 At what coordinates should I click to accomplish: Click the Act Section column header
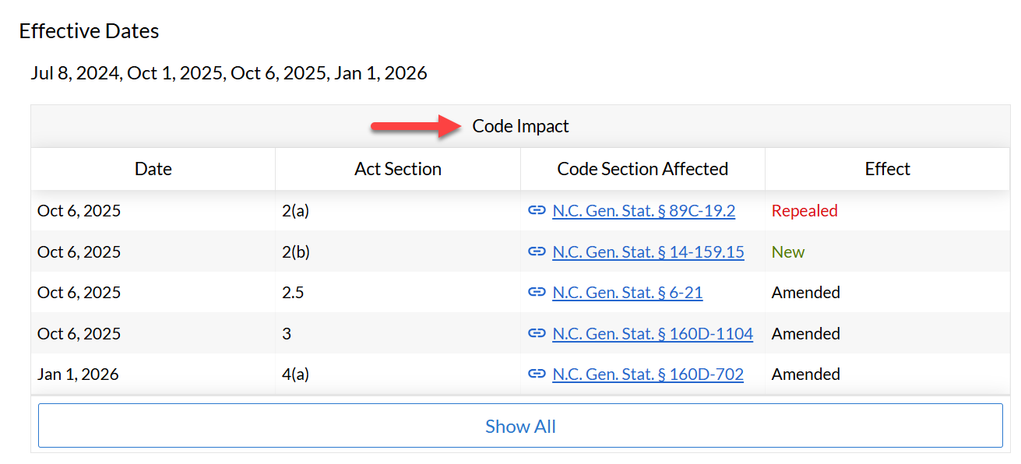(x=398, y=169)
